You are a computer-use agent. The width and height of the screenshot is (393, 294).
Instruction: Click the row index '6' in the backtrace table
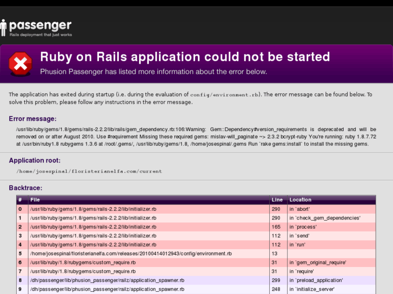coord(20,263)
